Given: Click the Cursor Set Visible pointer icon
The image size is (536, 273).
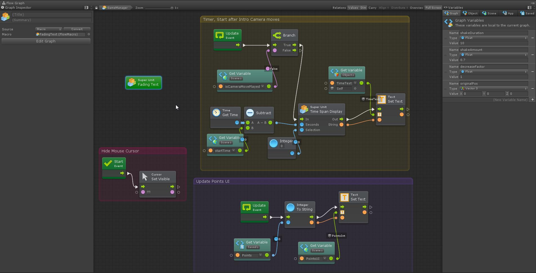Looking at the screenshot, I should point(145,177).
